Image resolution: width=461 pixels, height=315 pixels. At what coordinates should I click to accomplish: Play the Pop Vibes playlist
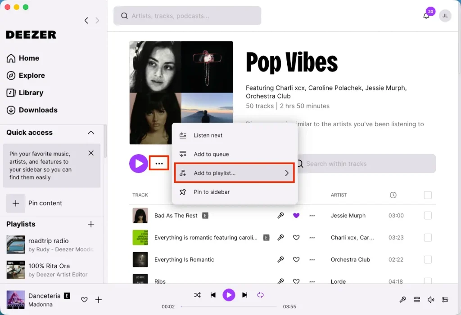(139, 164)
